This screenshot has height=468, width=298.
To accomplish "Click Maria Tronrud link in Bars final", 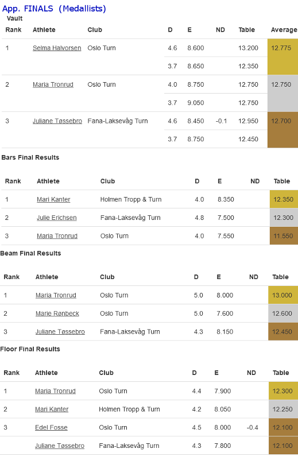I will coord(57,236).
